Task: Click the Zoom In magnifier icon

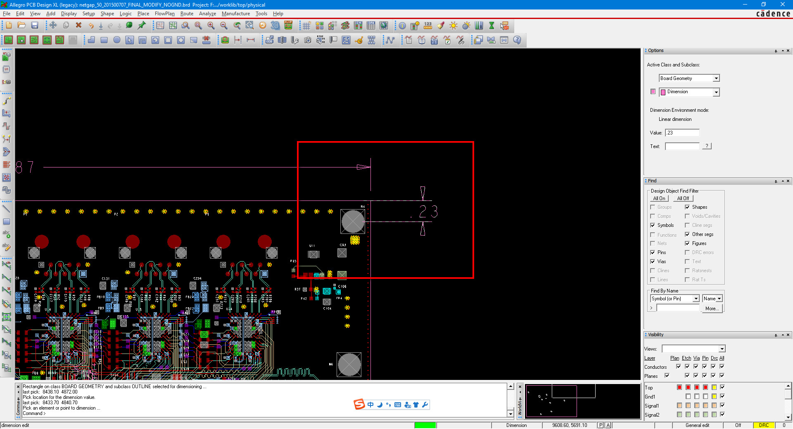Action: (211, 26)
